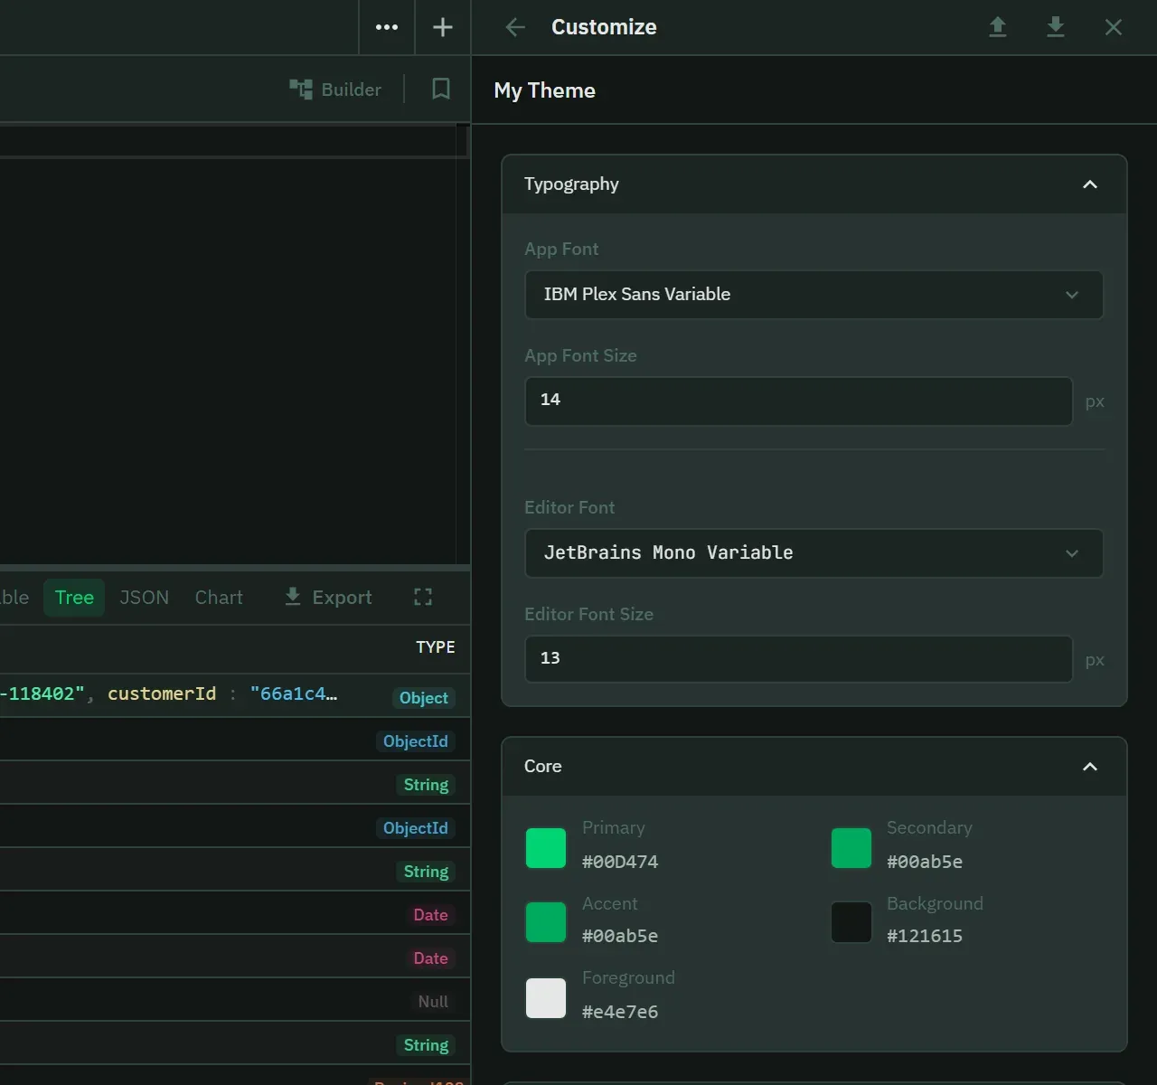Go back using the Customize arrow
The height and width of the screenshot is (1085, 1157).
click(x=515, y=27)
